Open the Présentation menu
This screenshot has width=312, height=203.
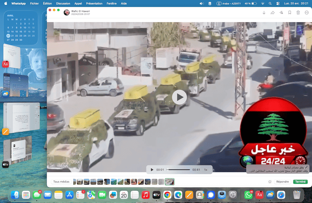click(x=94, y=3)
